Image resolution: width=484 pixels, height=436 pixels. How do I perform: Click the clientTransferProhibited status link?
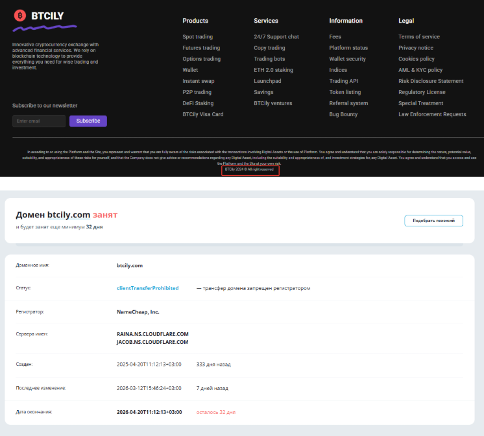coord(147,288)
